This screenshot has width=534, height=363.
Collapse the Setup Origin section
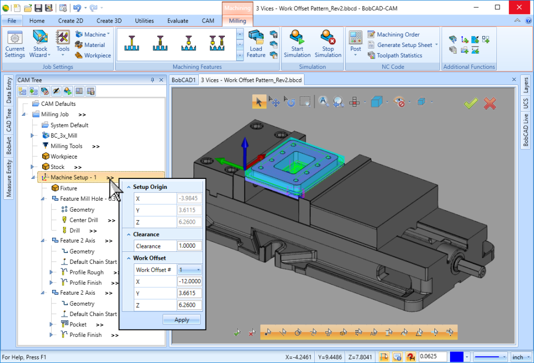(x=129, y=187)
